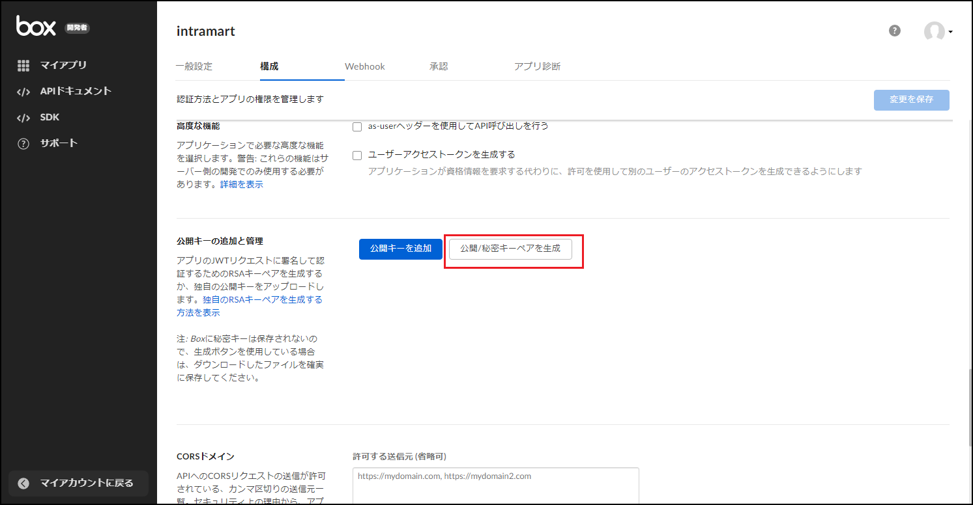Click the SDK code brackets icon
This screenshot has width=973, height=505.
pos(23,118)
